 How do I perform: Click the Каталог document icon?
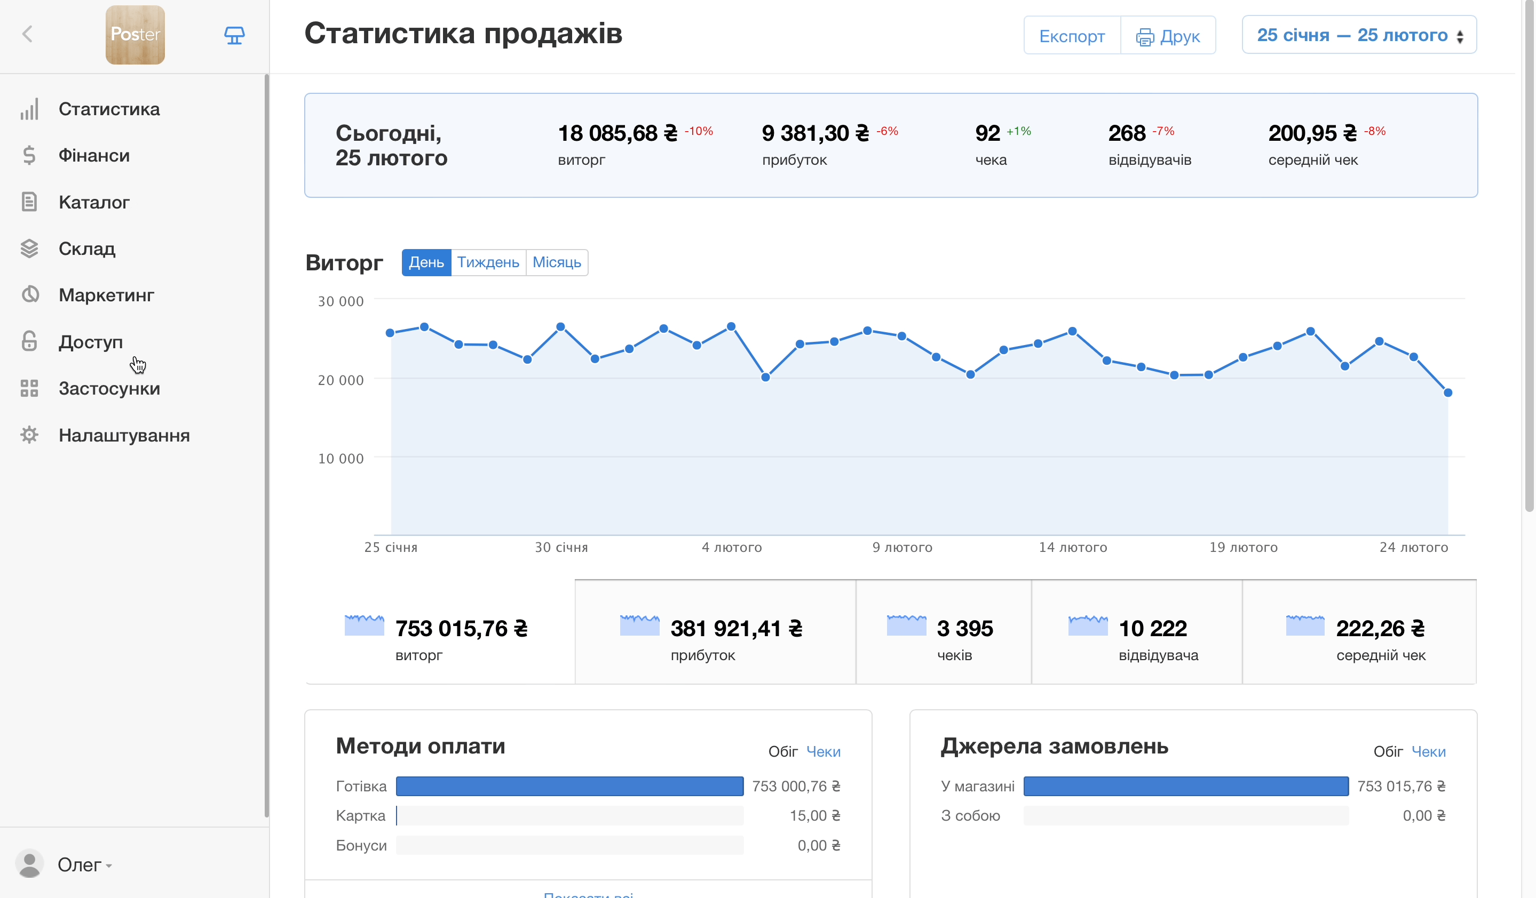(29, 202)
